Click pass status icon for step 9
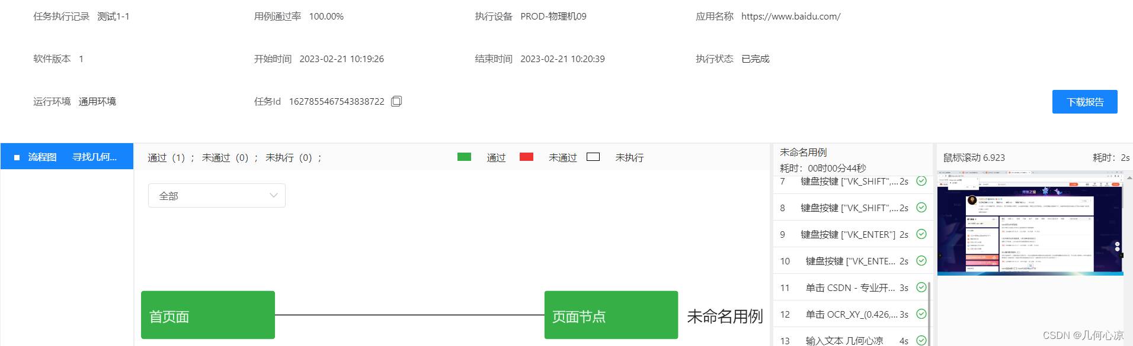Viewport: 1133px width, 346px height. coord(921,234)
